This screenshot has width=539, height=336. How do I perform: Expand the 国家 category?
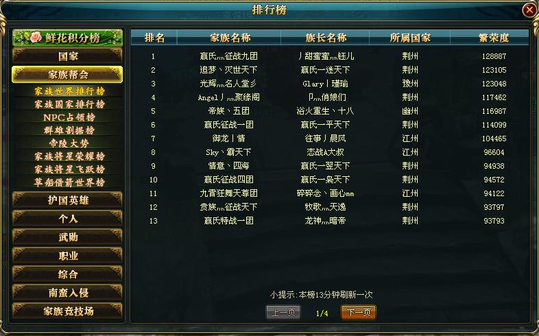(67, 56)
